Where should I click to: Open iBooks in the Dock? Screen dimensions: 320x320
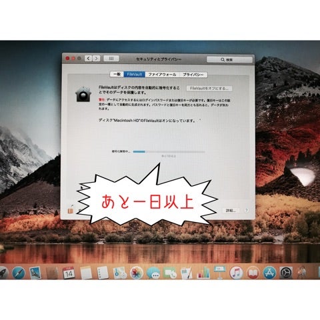tap(253, 273)
